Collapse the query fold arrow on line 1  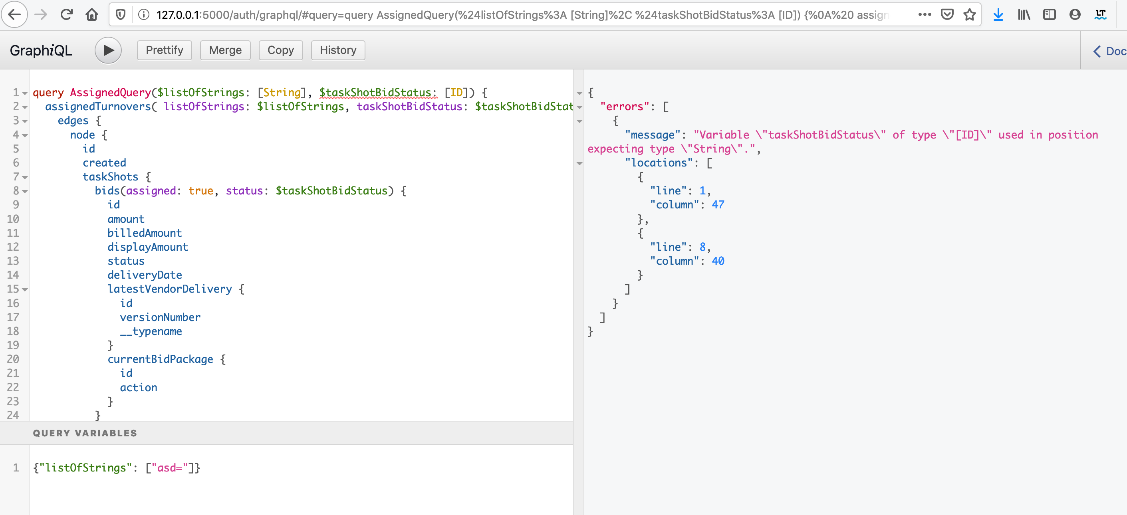(x=24, y=93)
